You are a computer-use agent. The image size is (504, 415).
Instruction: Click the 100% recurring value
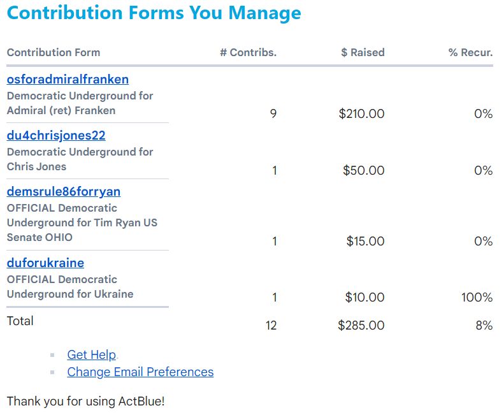[x=477, y=297]
